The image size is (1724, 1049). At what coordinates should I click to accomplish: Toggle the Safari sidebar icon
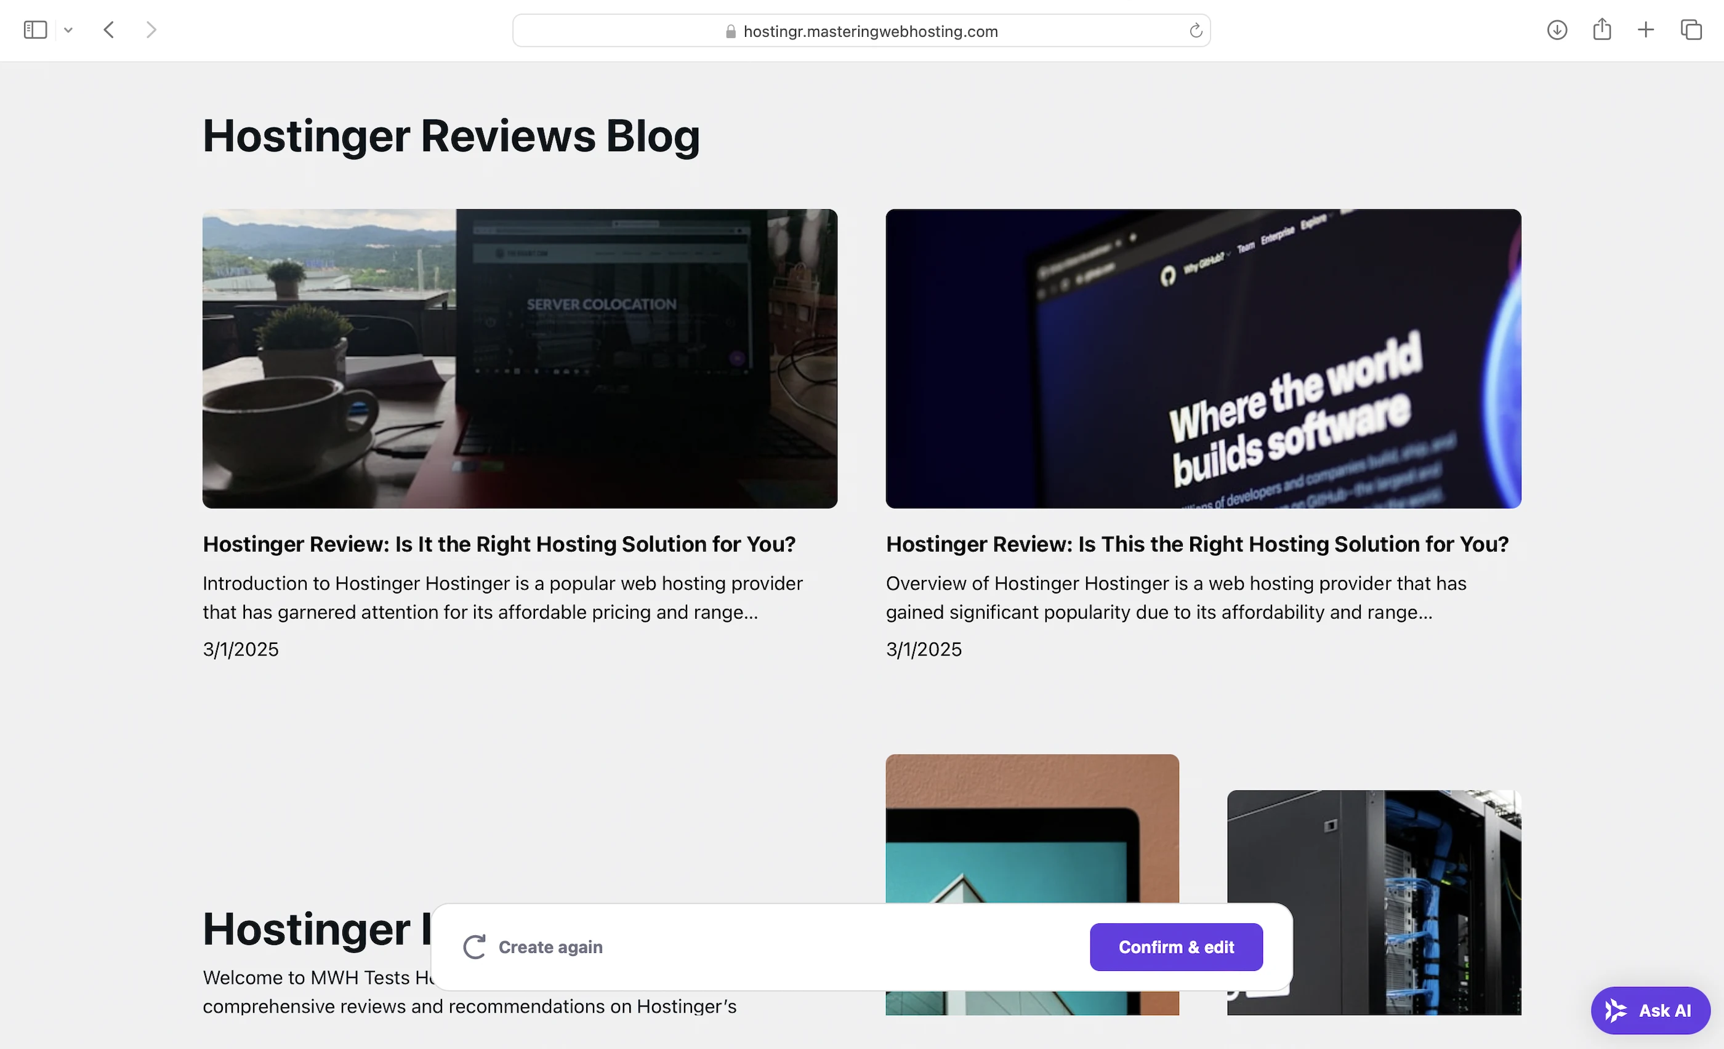[x=35, y=30]
